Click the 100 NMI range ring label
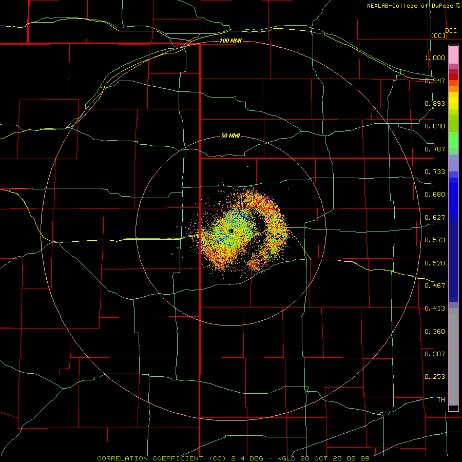462x462 pixels. [230, 41]
